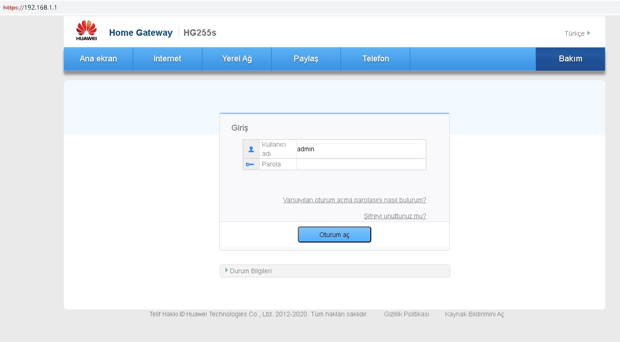This screenshot has width=620, height=342.
Task: Click the user icon beside Kullanıcı adı
Action: [251, 149]
